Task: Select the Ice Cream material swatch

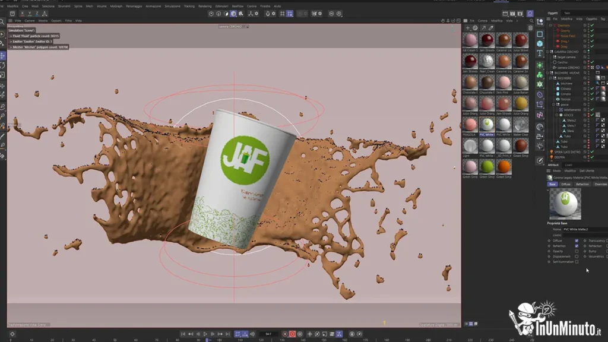Action: [x=470, y=40]
